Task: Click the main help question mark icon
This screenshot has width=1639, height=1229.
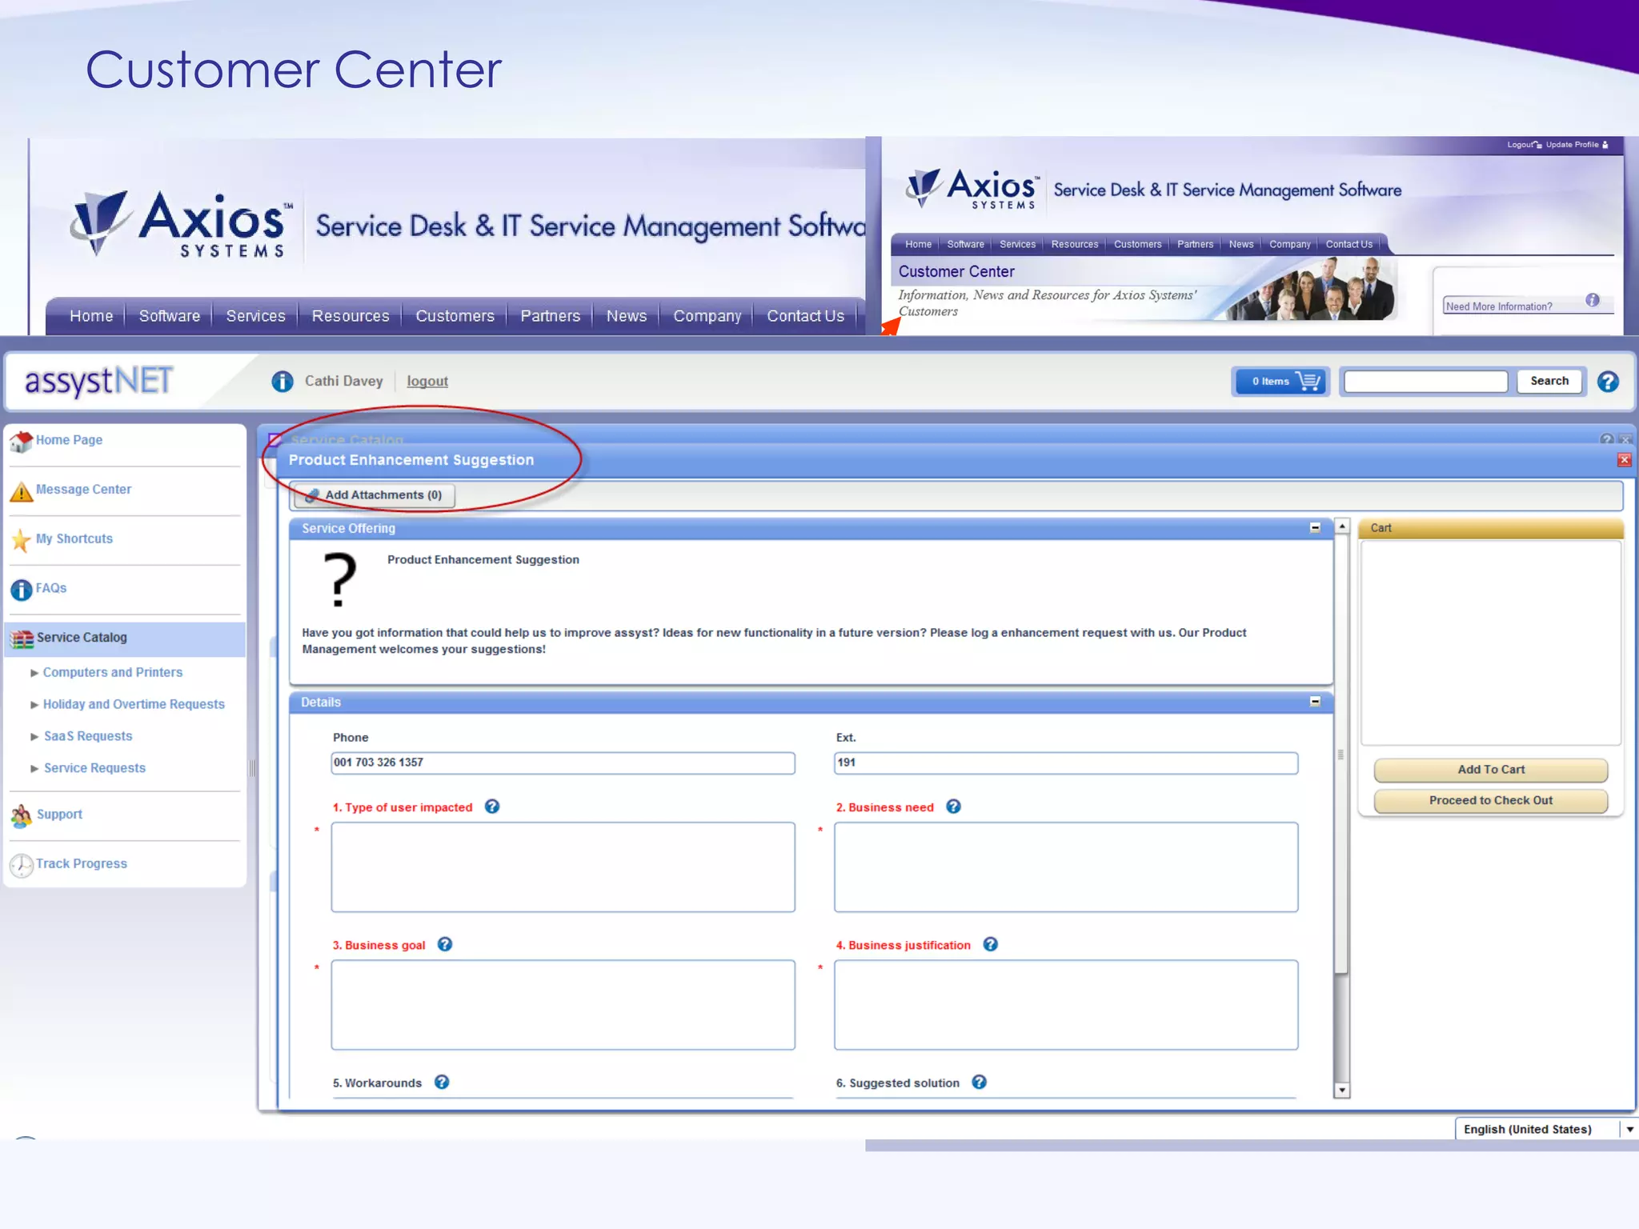Action: pos(1607,382)
